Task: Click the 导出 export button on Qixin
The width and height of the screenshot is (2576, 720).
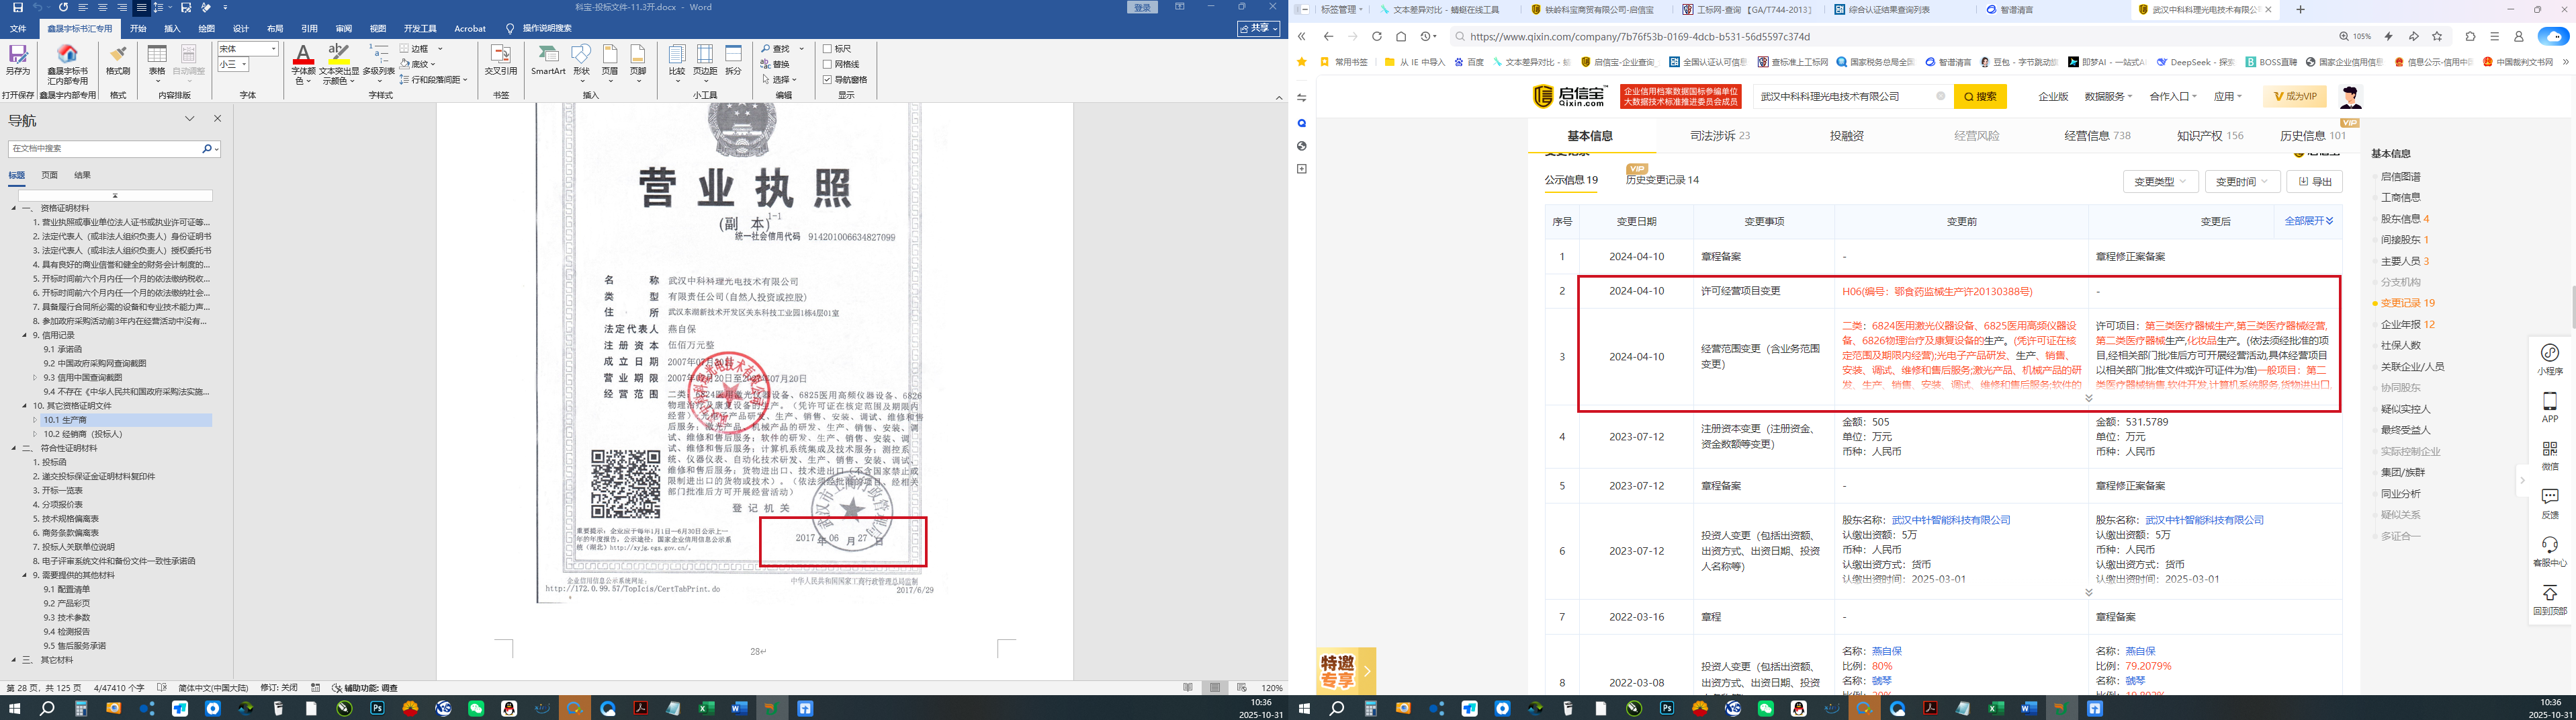Action: click(2315, 182)
